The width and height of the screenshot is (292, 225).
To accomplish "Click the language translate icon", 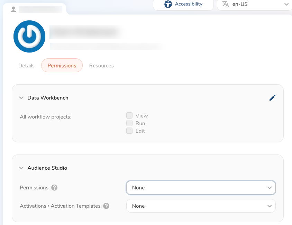I will (226, 4).
